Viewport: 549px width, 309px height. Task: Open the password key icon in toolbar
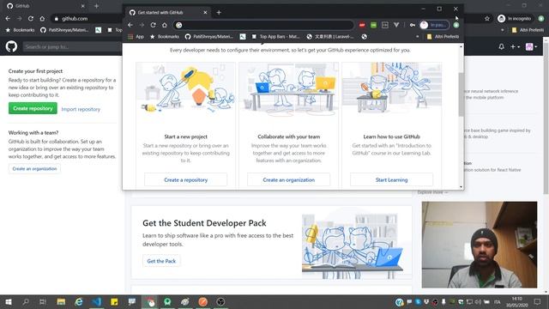coord(412,25)
